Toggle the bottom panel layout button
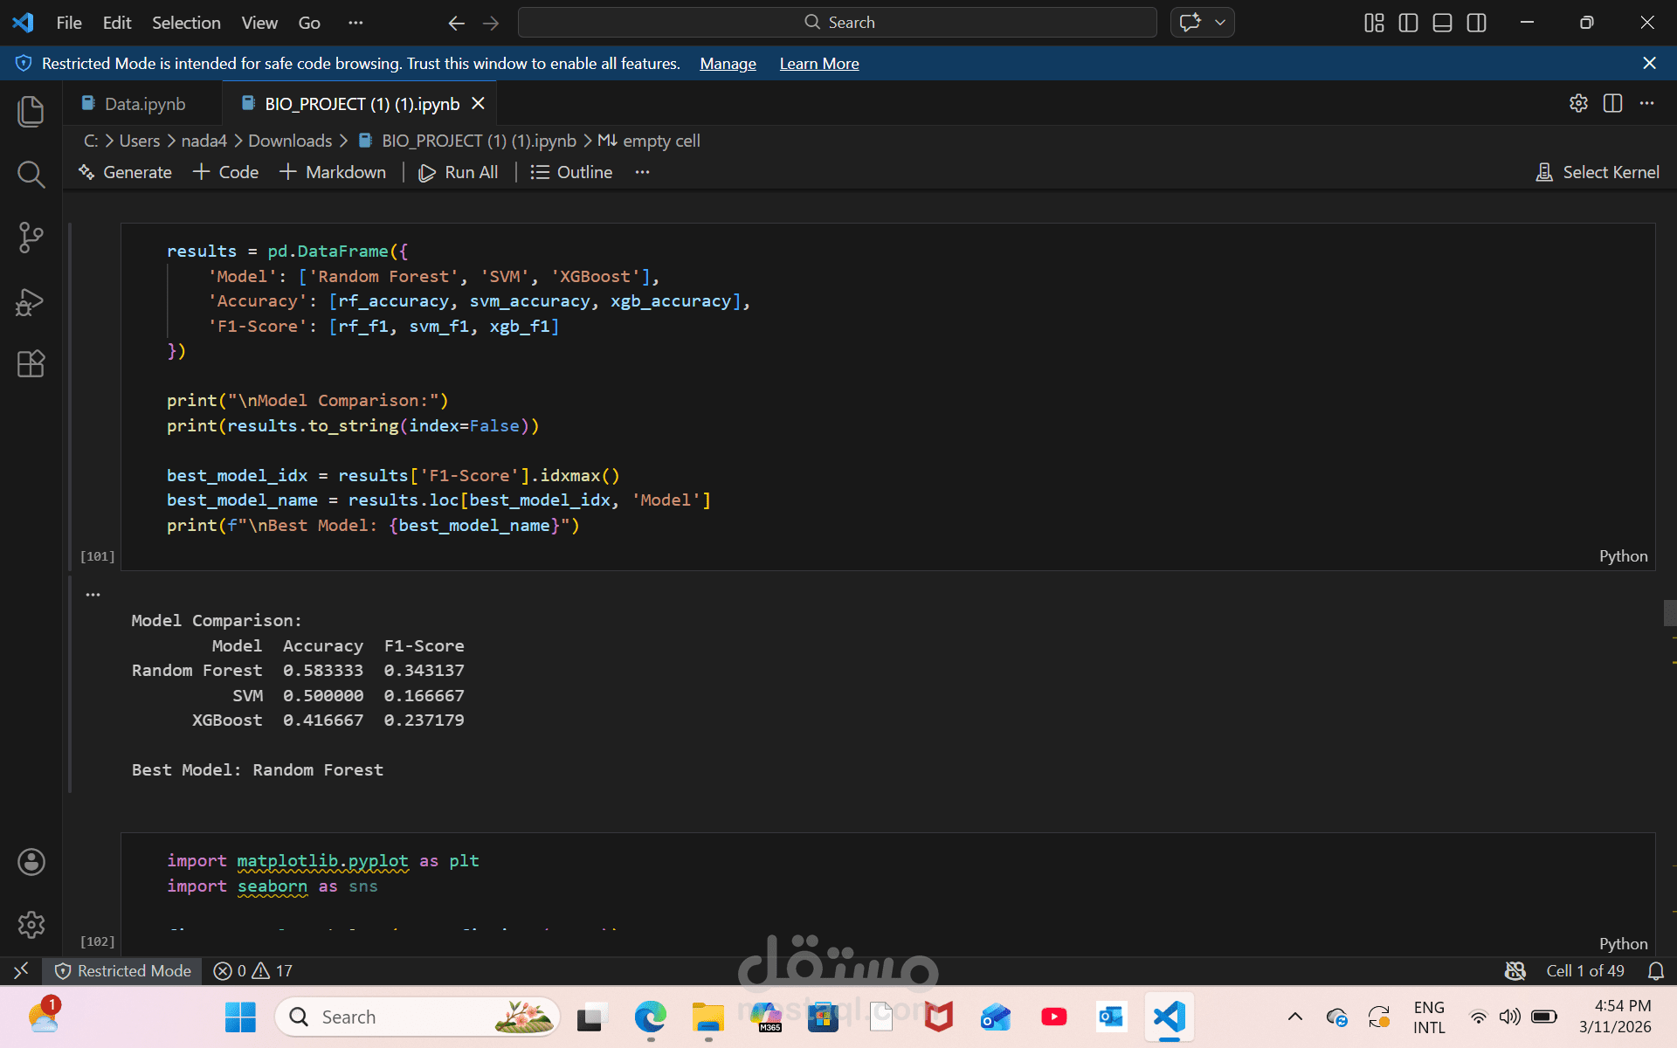Image resolution: width=1677 pixels, height=1048 pixels. tap(1442, 23)
